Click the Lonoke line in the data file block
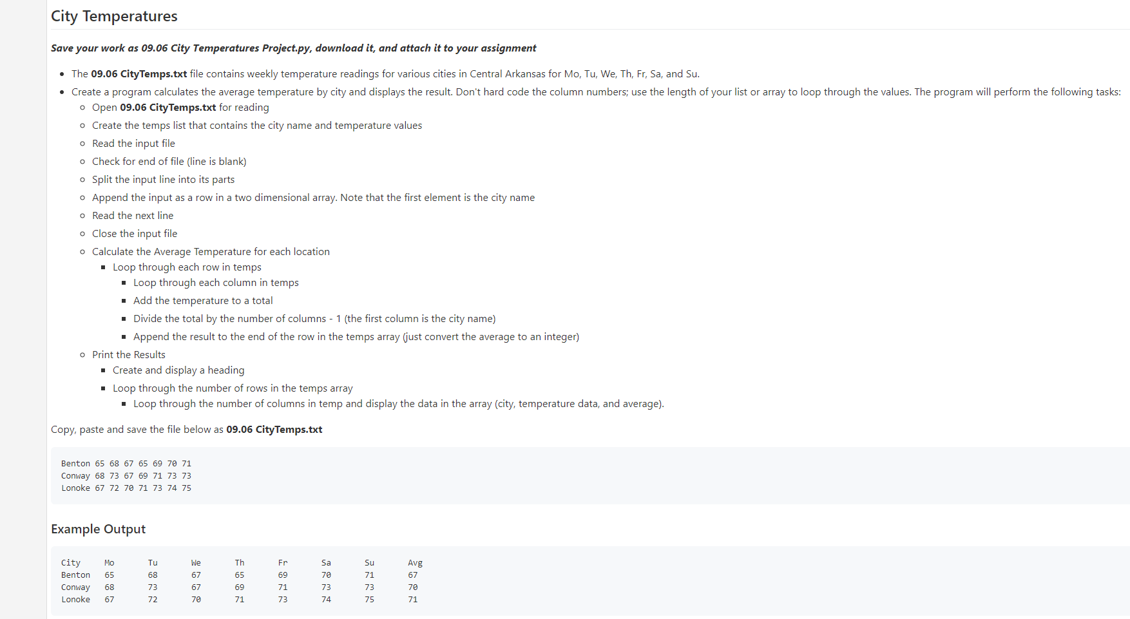 click(126, 488)
